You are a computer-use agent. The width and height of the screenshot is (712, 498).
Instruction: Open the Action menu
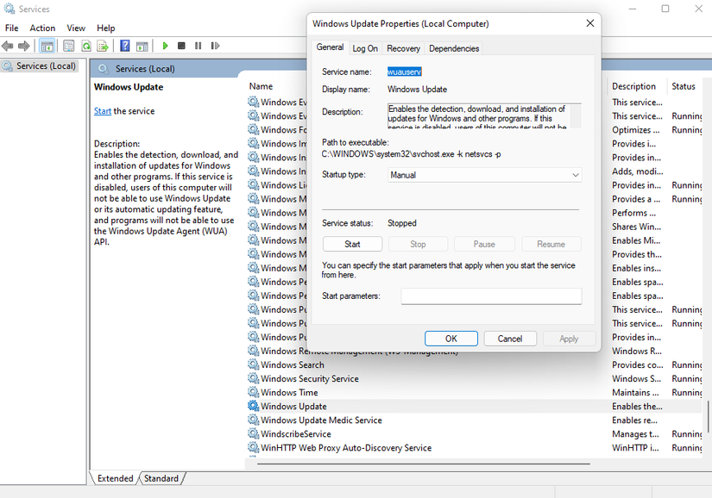[x=42, y=28]
